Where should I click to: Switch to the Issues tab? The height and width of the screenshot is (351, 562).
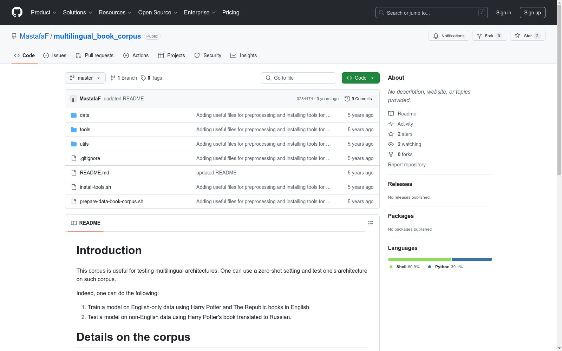tap(55, 55)
